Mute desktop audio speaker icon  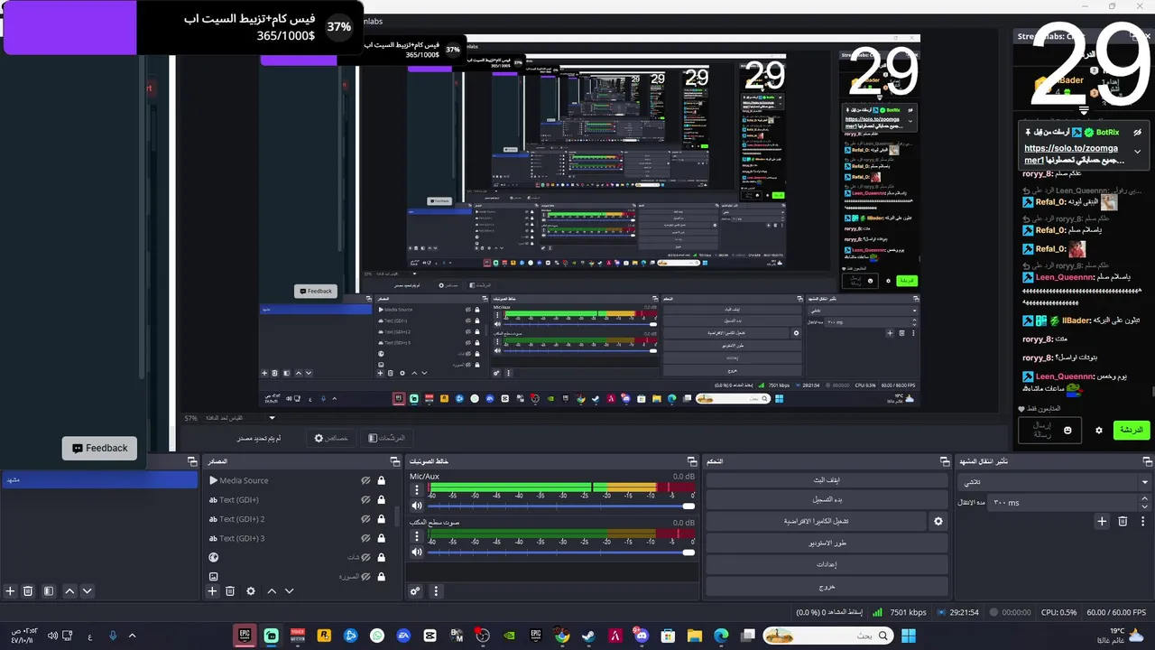click(417, 552)
